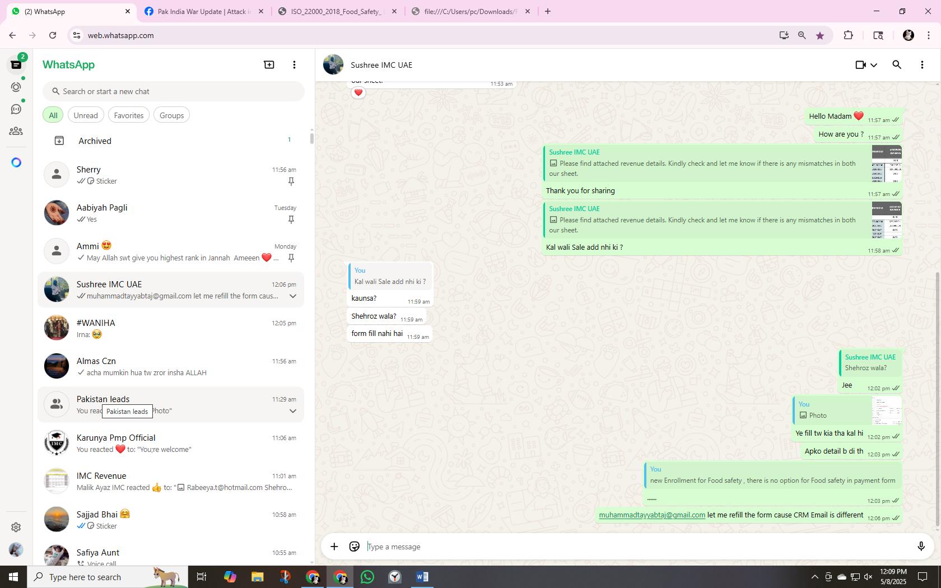Open the Status icon in the left sidebar
The width and height of the screenshot is (941, 588).
[x=16, y=87]
